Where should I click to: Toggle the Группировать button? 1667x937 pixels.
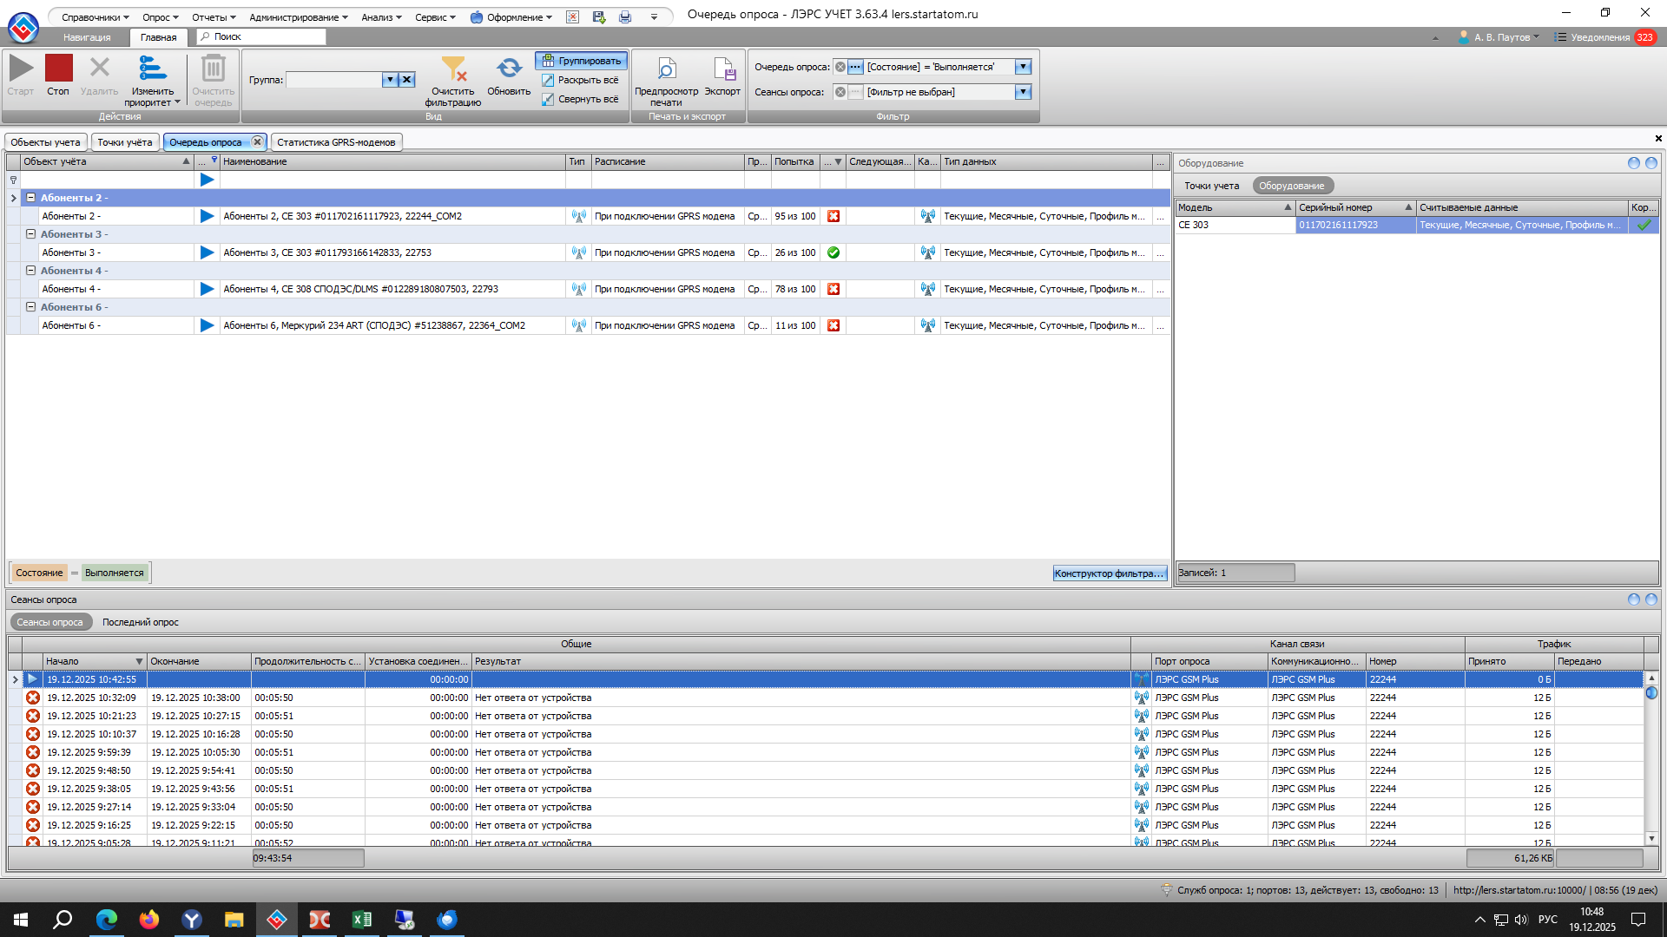tap(582, 61)
